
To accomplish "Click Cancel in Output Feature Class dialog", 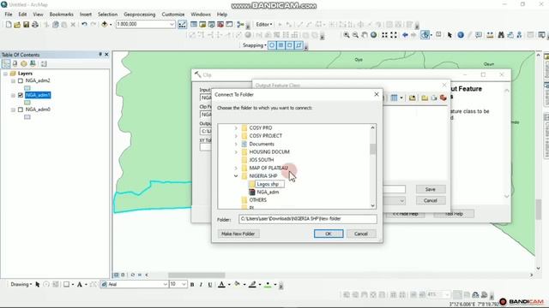I will [x=431, y=200].
